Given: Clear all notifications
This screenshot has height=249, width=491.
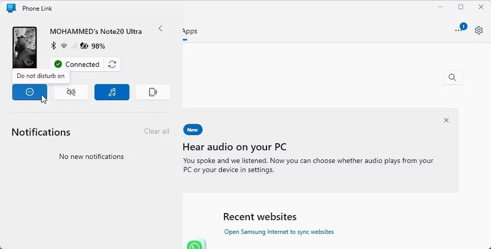Looking at the screenshot, I should coord(156,131).
